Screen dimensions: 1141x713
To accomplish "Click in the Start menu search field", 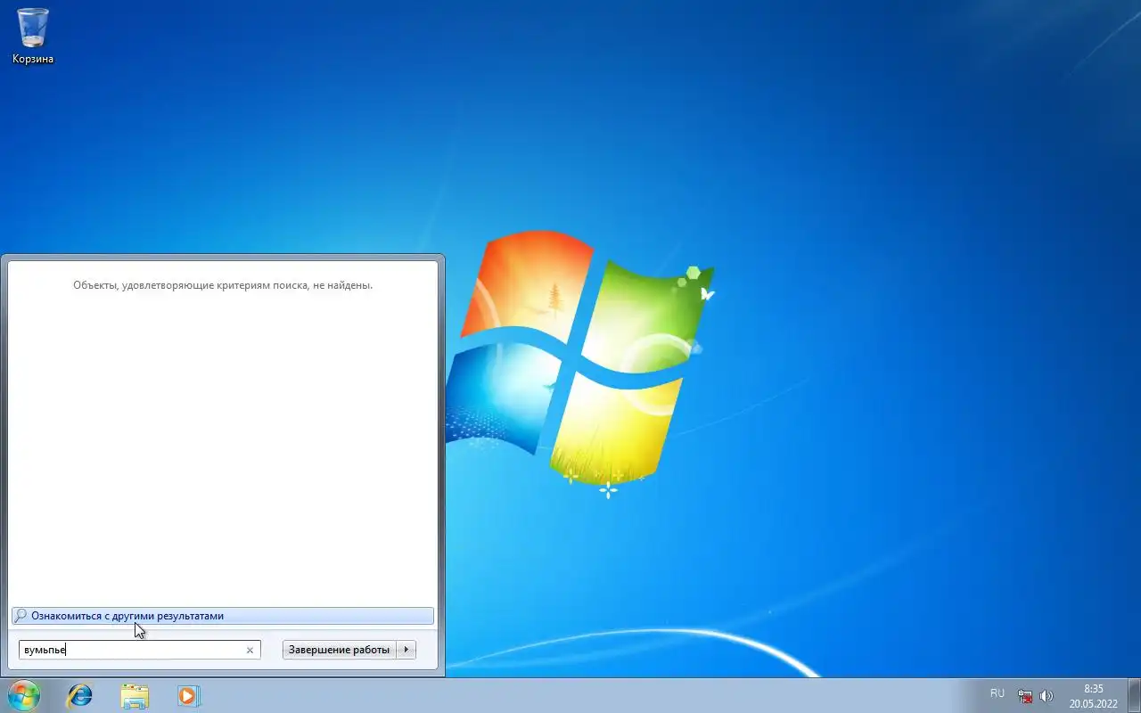I will [140, 650].
